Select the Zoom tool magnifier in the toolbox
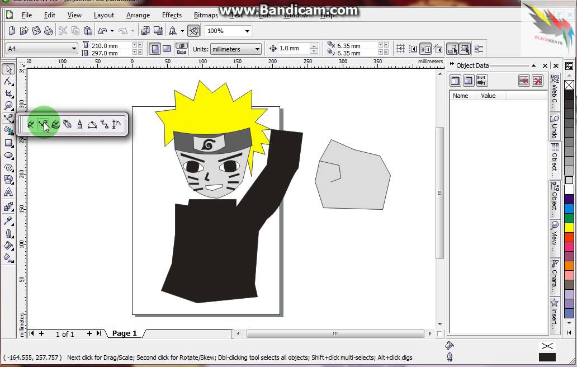The height and width of the screenshot is (367, 577). tap(8, 106)
